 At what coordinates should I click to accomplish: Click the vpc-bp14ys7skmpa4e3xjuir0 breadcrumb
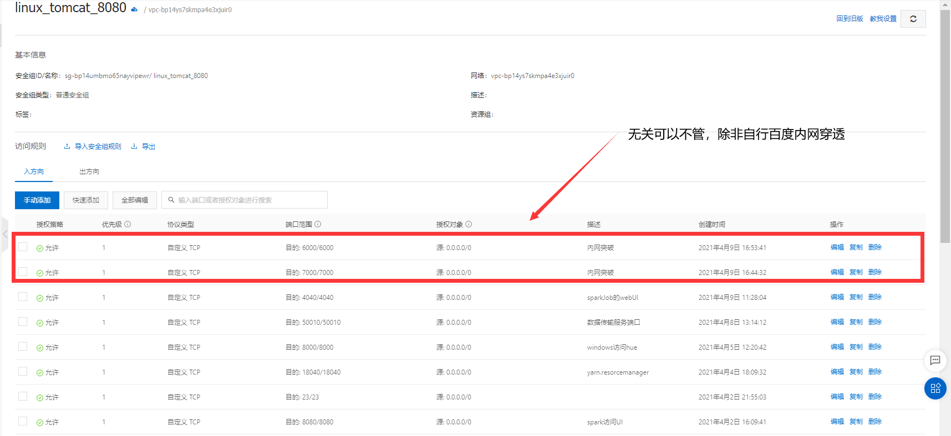point(190,10)
